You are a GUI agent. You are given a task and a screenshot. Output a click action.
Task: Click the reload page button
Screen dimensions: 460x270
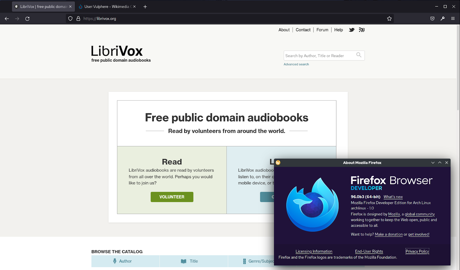click(27, 19)
